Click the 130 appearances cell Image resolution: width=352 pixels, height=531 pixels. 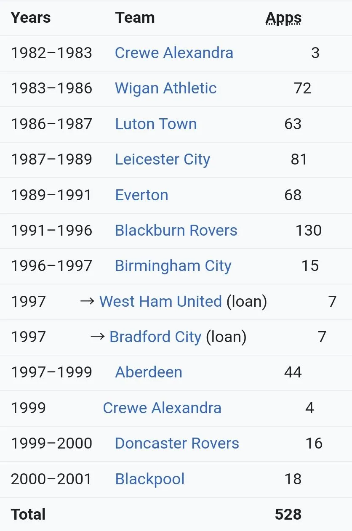pos(308,231)
